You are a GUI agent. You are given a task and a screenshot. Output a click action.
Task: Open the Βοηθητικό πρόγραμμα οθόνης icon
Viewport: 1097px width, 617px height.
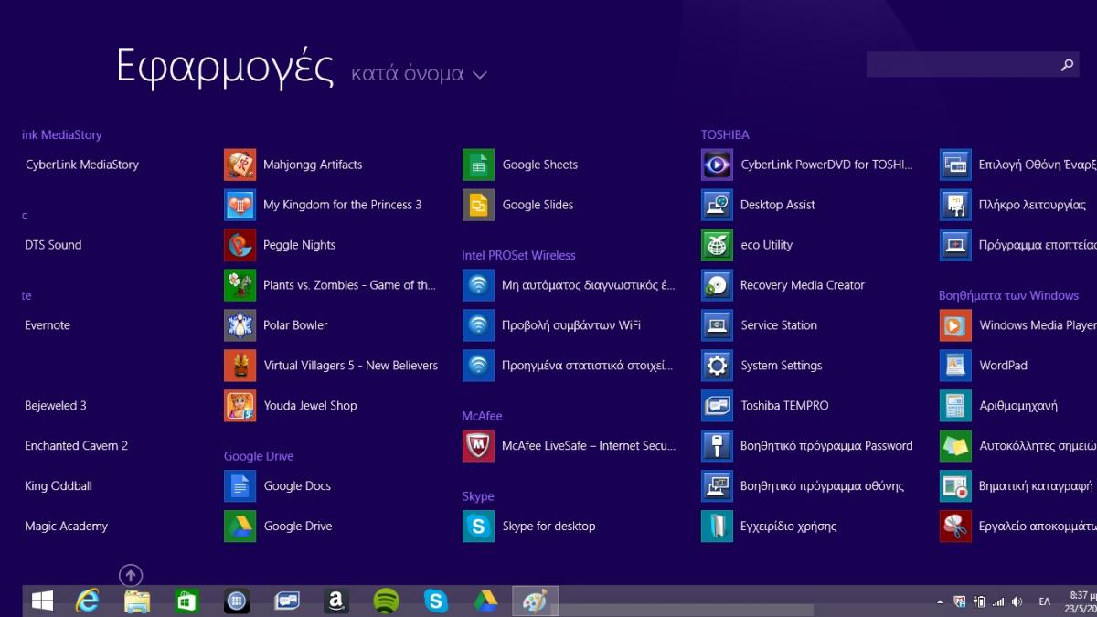coord(717,486)
